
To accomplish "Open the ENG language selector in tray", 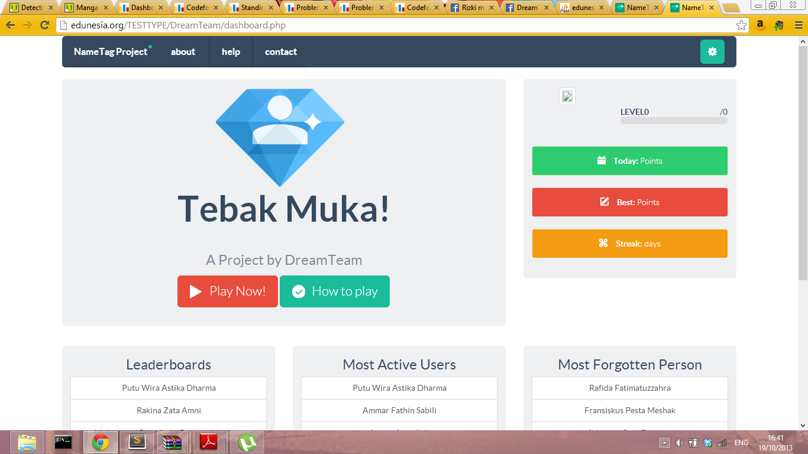I will coord(741,443).
